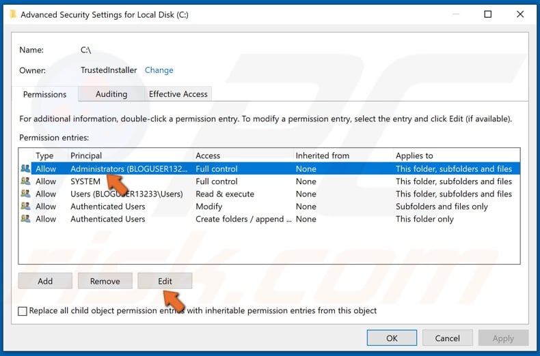This screenshot has height=356, width=540.
Task: Click the group icon beside the Administrators entry
Action: pyautogui.click(x=26, y=168)
